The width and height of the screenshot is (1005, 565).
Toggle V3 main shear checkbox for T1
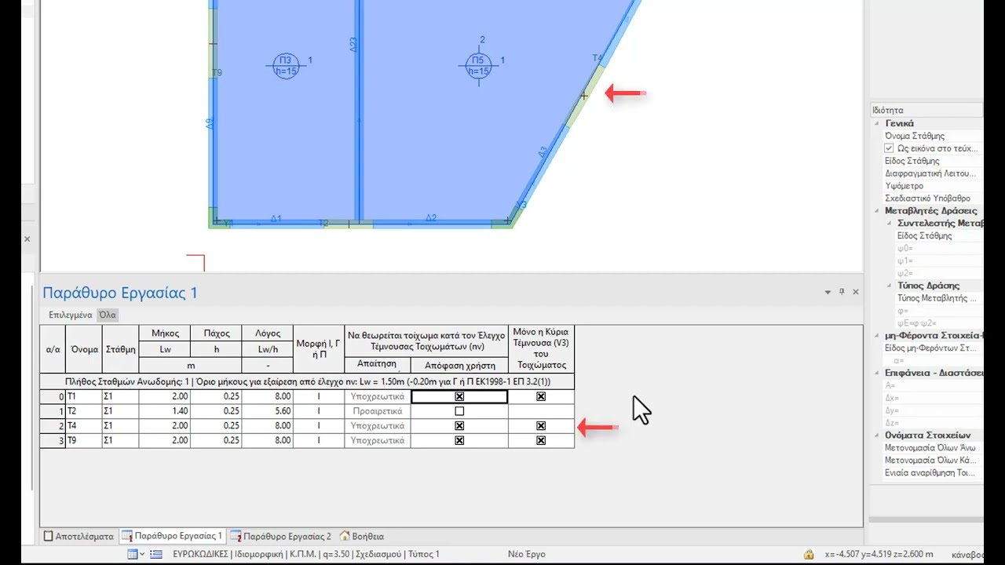pyautogui.click(x=541, y=397)
